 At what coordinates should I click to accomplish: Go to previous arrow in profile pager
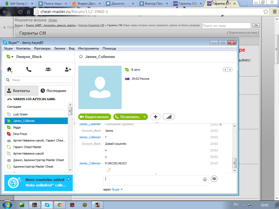pyautogui.click(x=225, y=70)
